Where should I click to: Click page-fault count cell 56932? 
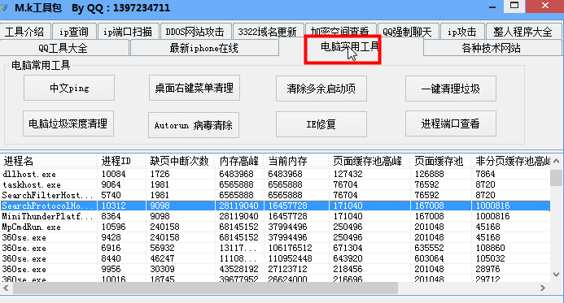[162, 248]
